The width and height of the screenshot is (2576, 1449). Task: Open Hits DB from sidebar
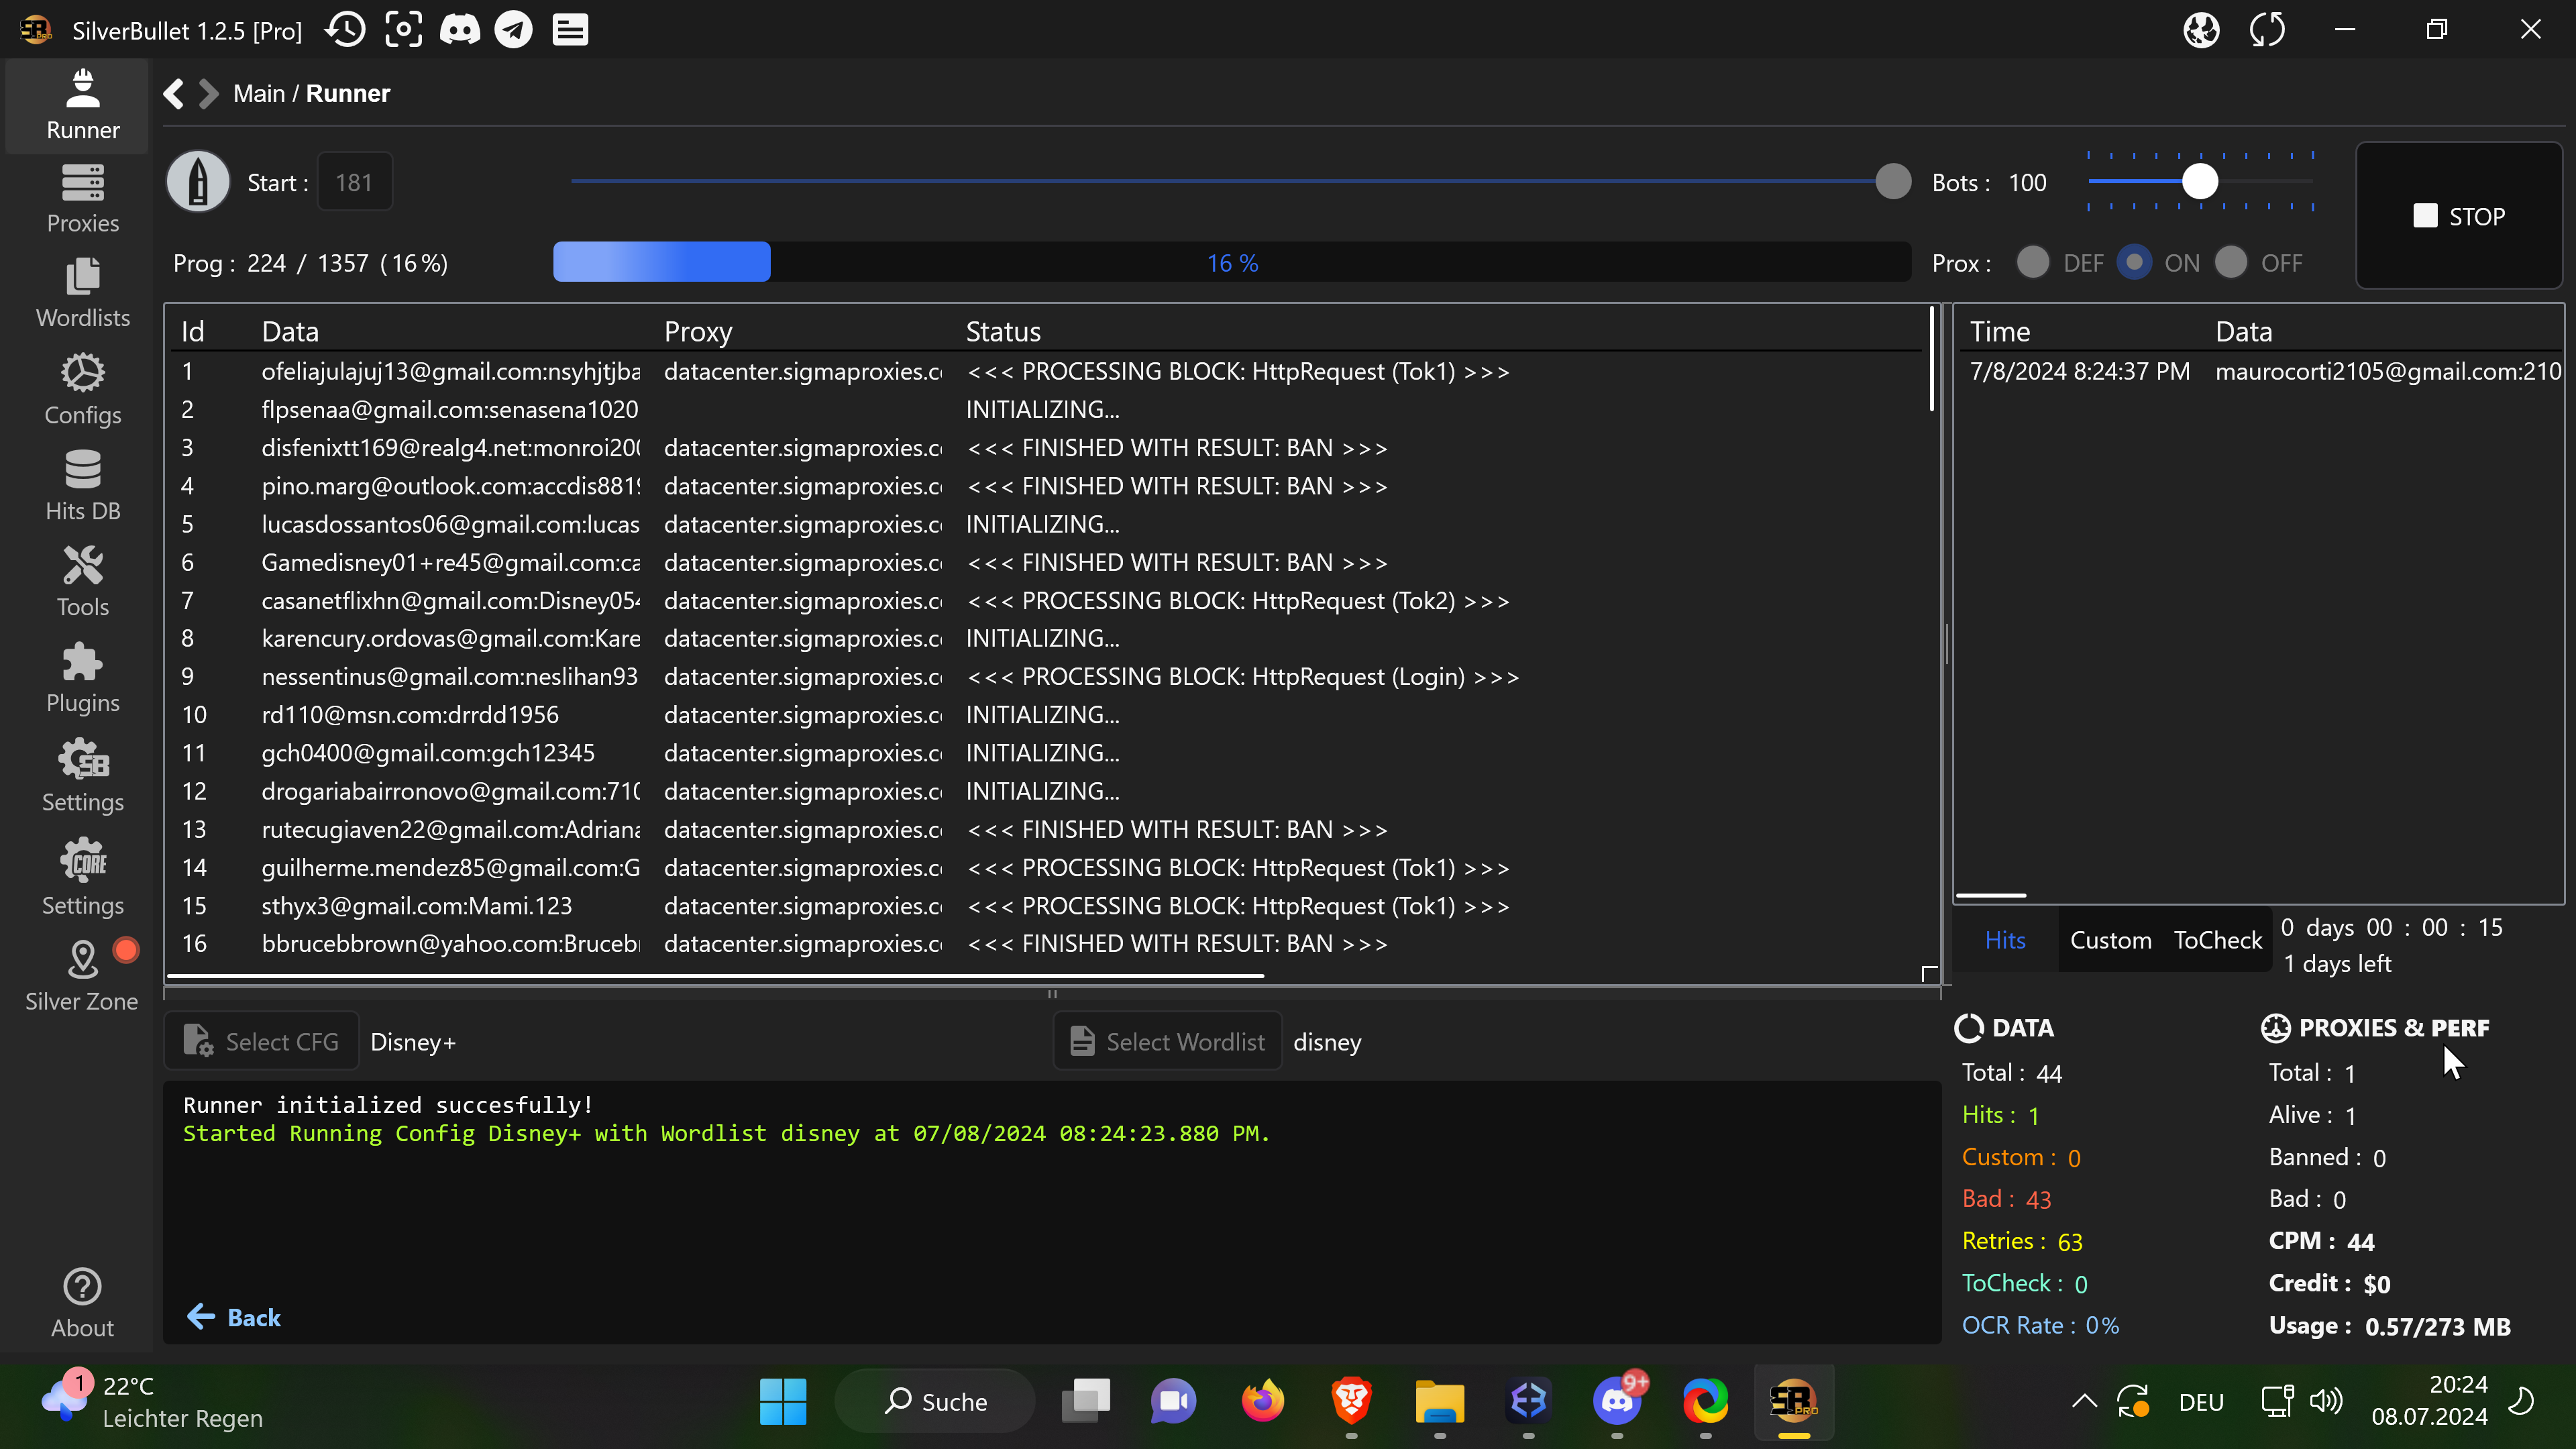pyautogui.click(x=82, y=486)
